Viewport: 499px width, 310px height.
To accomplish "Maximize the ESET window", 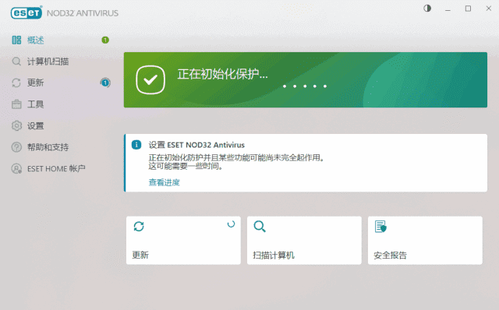I will [x=468, y=9].
